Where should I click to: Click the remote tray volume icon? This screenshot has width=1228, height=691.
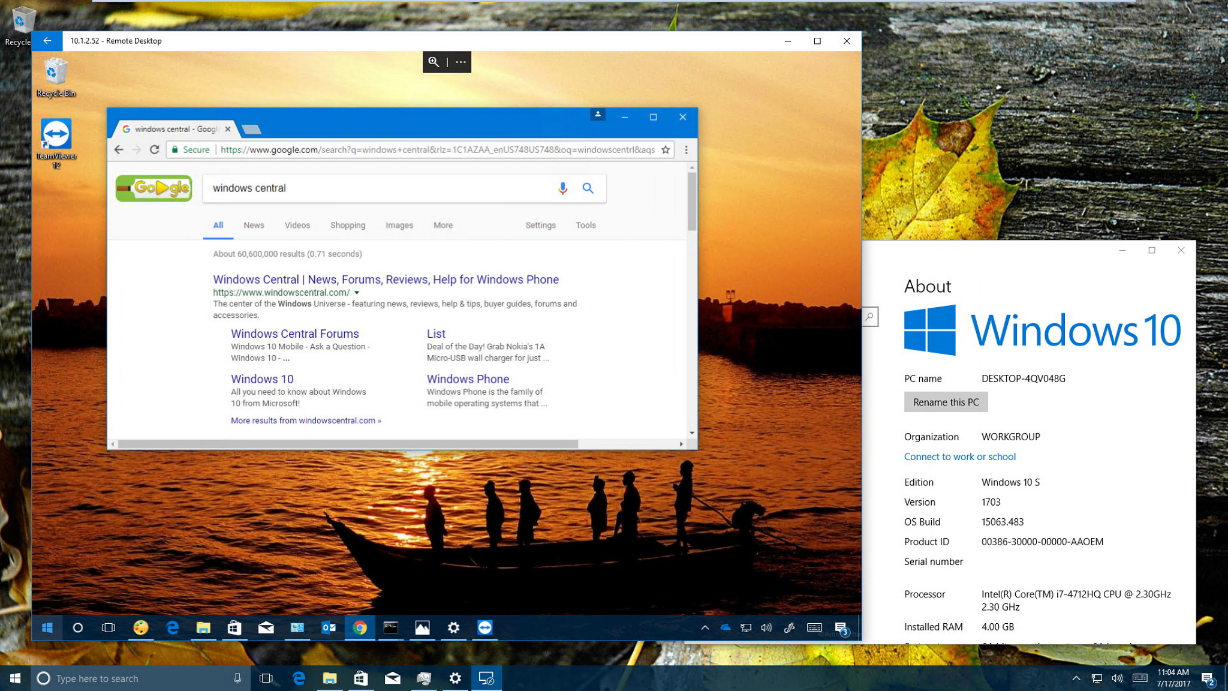tap(766, 627)
